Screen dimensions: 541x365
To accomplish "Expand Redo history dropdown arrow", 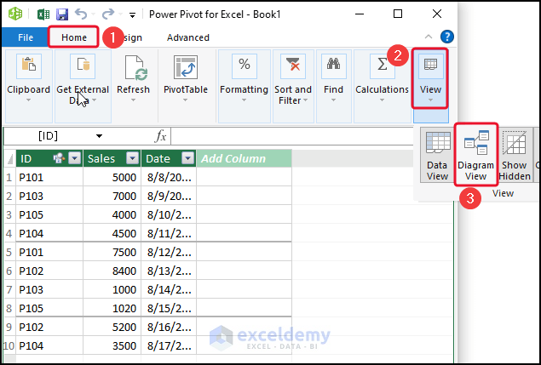I will 120,14.
